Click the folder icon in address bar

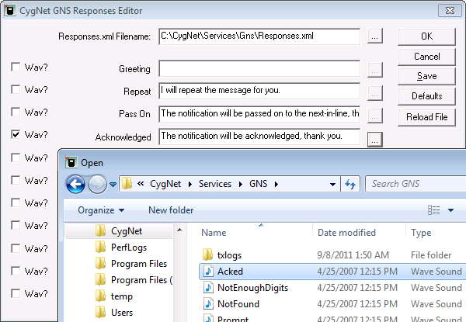click(x=127, y=184)
